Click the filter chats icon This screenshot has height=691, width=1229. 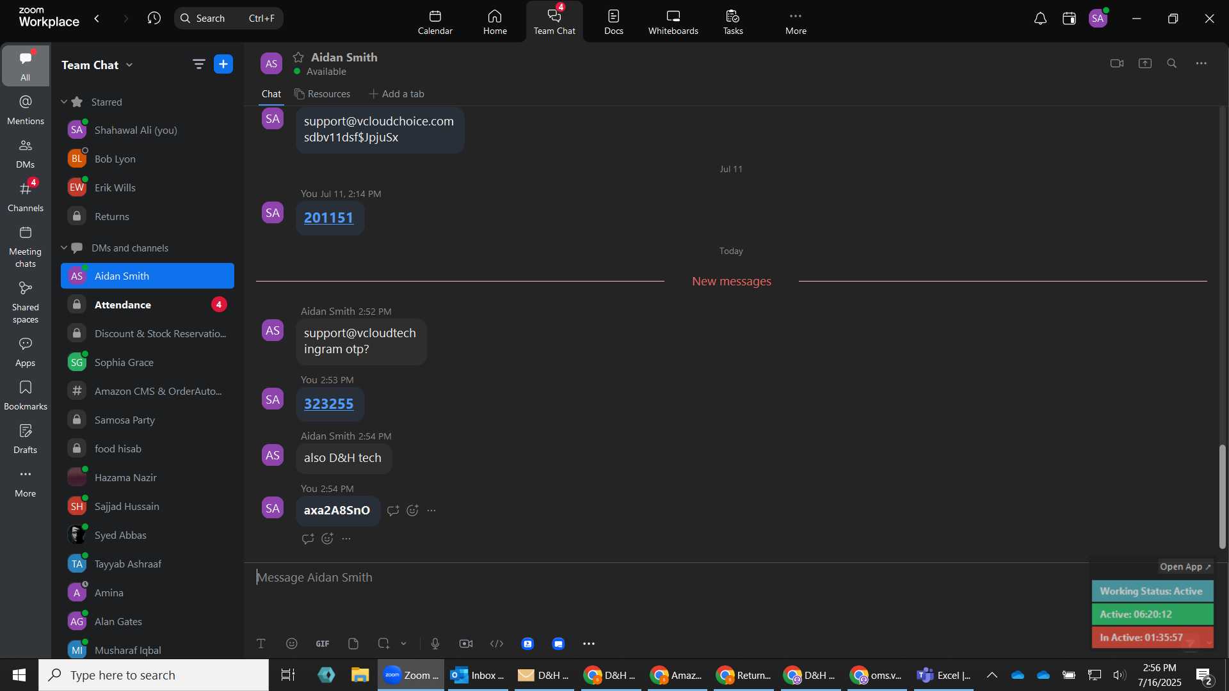198,64
